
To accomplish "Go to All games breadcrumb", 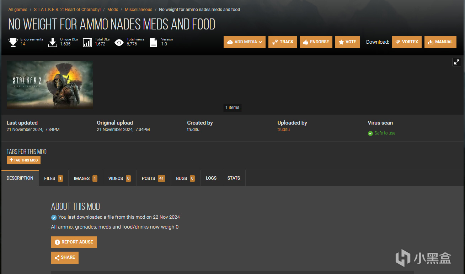I will coord(18,10).
